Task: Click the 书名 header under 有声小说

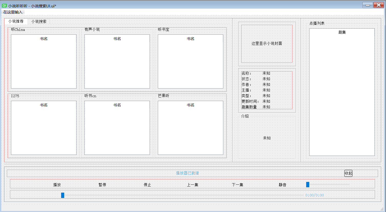Action: [x=117, y=39]
